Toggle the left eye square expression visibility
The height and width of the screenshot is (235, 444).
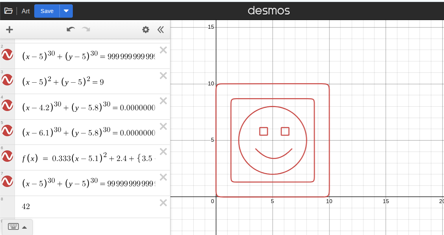pyautogui.click(x=7, y=105)
